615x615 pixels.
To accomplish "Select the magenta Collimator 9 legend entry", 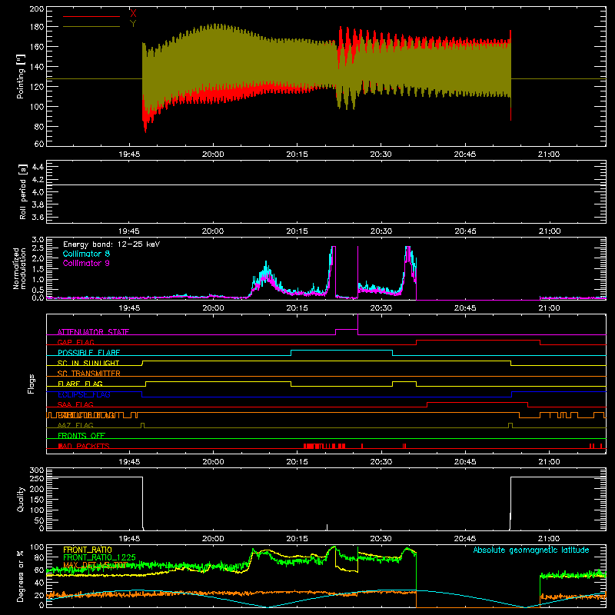I will [86, 263].
